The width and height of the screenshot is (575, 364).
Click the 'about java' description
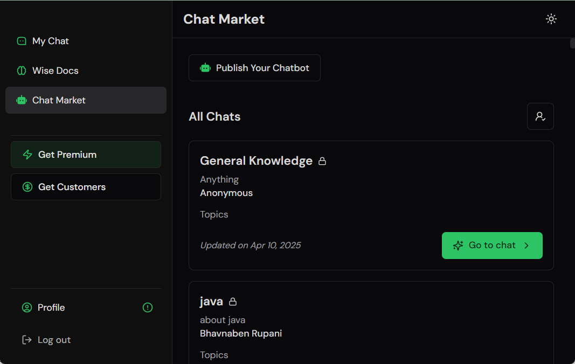coord(223,320)
